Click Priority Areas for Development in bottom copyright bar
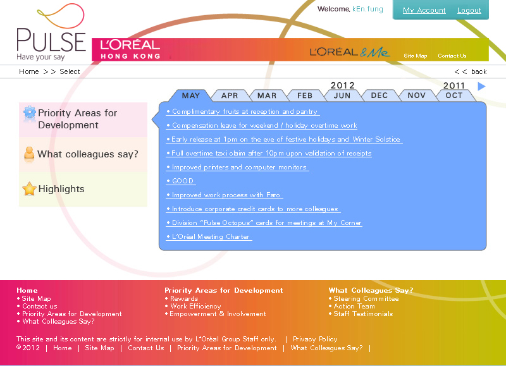The width and height of the screenshot is (506, 366). tap(227, 348)
